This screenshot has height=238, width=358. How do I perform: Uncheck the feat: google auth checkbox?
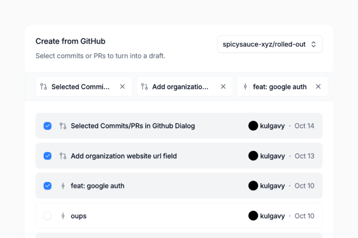click(x=48, y=186)
